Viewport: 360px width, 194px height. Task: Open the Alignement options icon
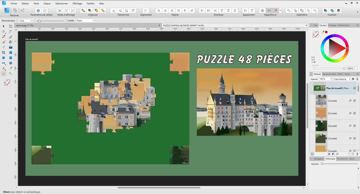[x=146, y=10]
